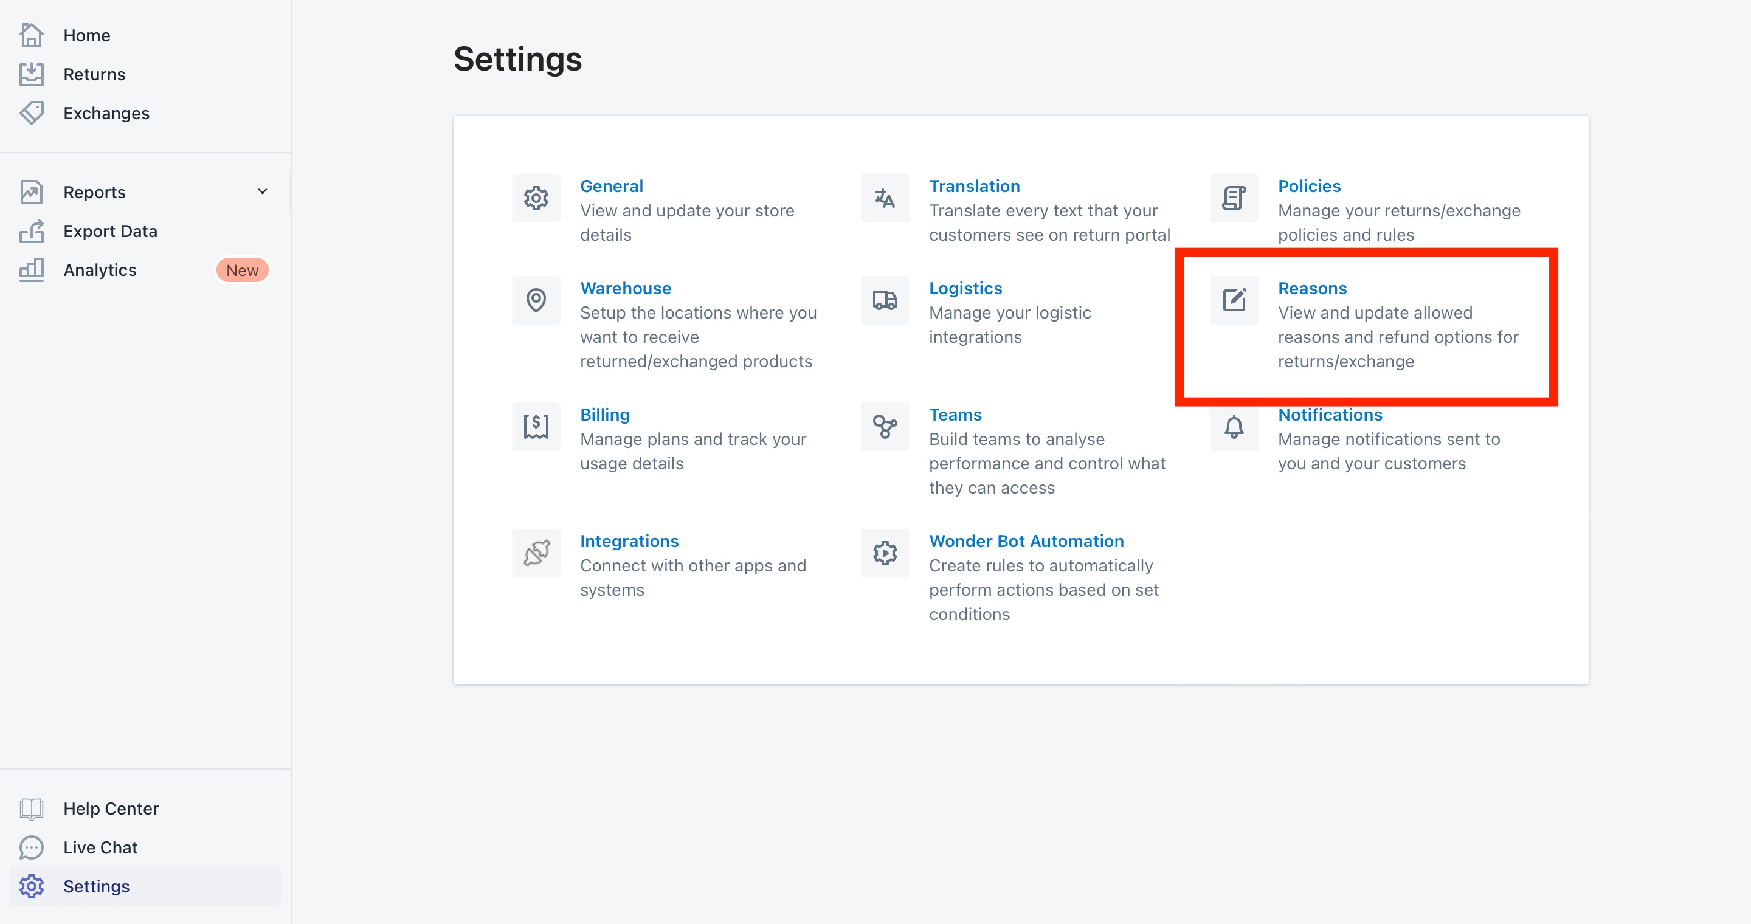Click the Wonder Bot Automation icon
Screen dimensions: 1751x924
pyautogui.click(x=885, y=553)
